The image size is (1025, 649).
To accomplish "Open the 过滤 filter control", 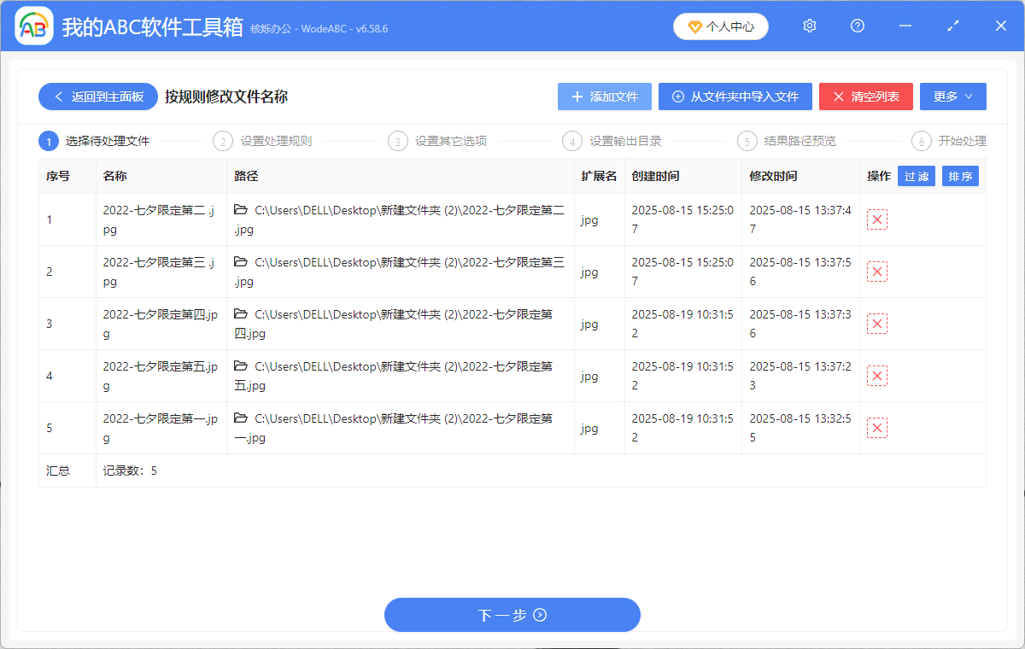I will click(x=916, y=176).
